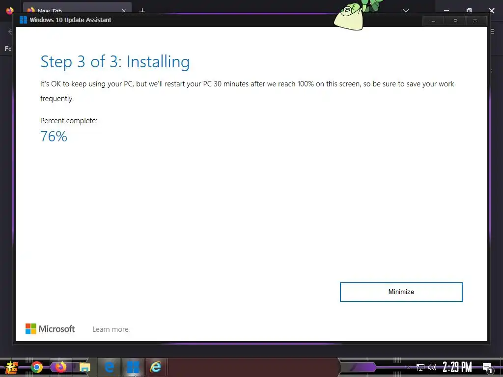The image size is (503, 377).
Task: Click the Microsoft logo in the footer
Action: (50, 329)
